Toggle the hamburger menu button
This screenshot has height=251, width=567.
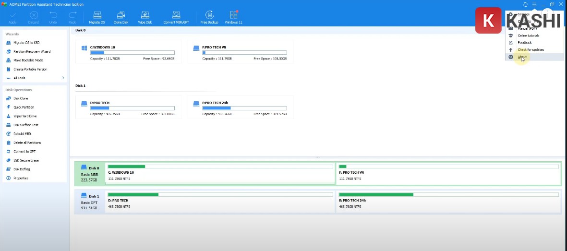[x=534, y=4]
